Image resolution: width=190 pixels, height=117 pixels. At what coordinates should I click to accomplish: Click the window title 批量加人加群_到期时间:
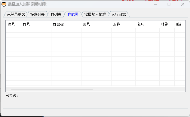click(28, 4)
